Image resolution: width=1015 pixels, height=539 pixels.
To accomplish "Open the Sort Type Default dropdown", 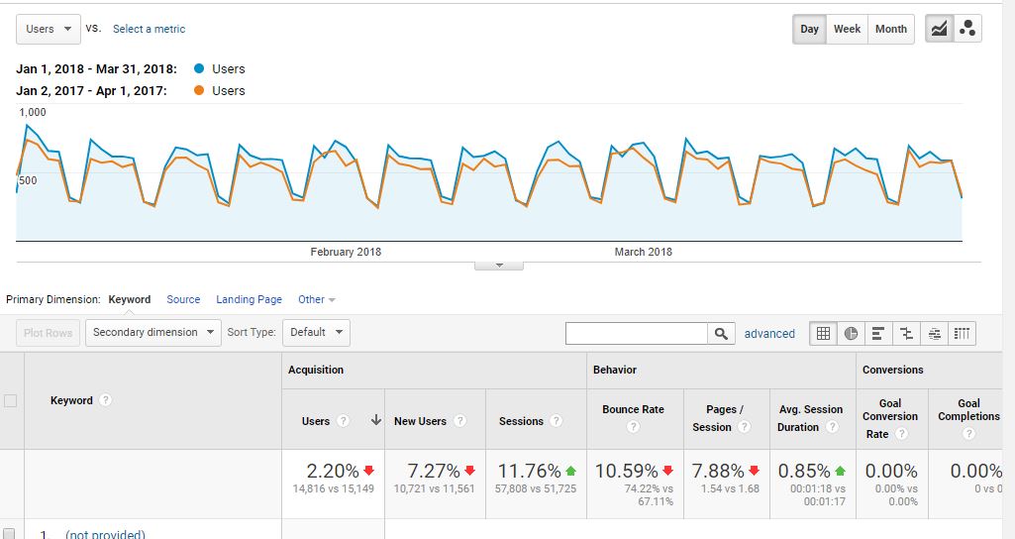I will (x=317, y=332).
